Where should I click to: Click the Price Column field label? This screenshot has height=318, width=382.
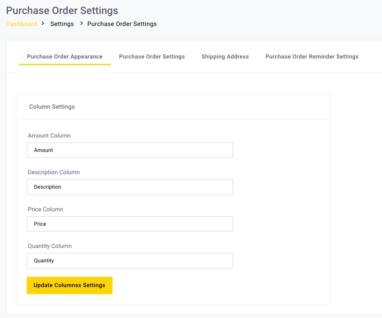[x=45, y=209]
